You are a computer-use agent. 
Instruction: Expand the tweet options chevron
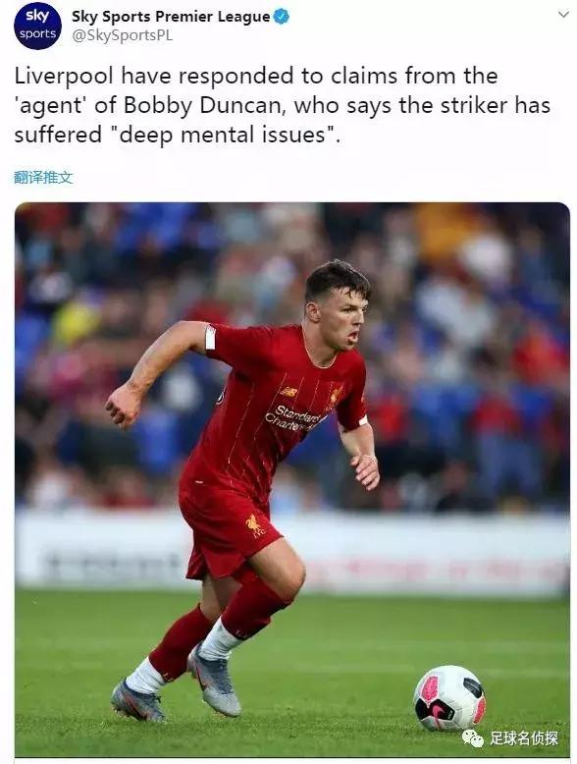[x=563, y=14]
